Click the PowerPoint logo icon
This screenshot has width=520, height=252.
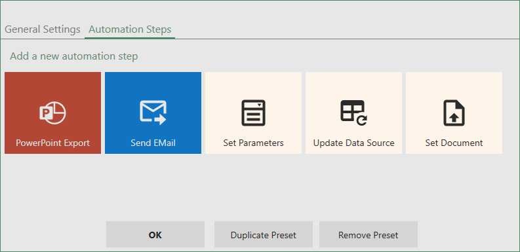pos(52,113)
